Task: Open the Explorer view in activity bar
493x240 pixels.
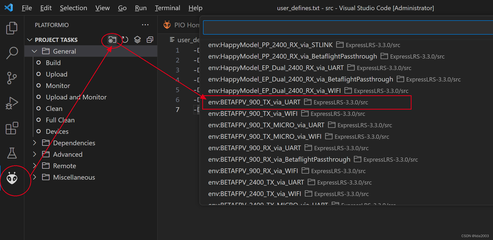Action: (x=12, y=28)
